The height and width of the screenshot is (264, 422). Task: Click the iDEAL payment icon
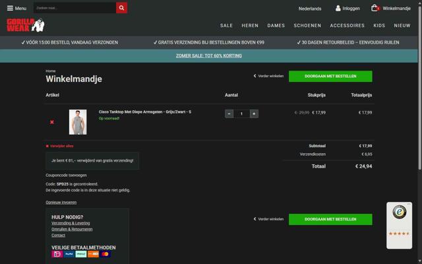pyautogui.click(x=57, y=254)
